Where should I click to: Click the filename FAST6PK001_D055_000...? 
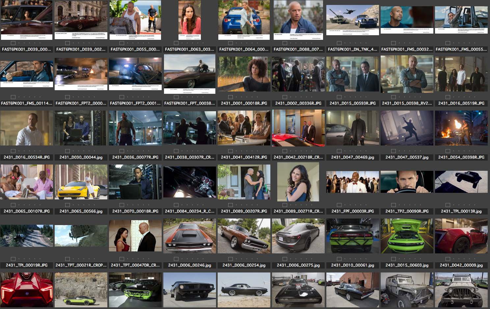(135, 49)
